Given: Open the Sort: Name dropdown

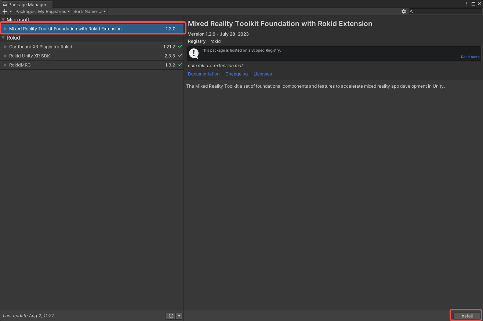Looking at the screenshot, I should [90, 11].
